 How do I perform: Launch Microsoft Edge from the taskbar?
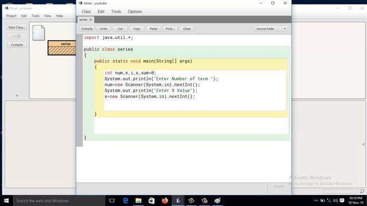(x=126, y=201)
